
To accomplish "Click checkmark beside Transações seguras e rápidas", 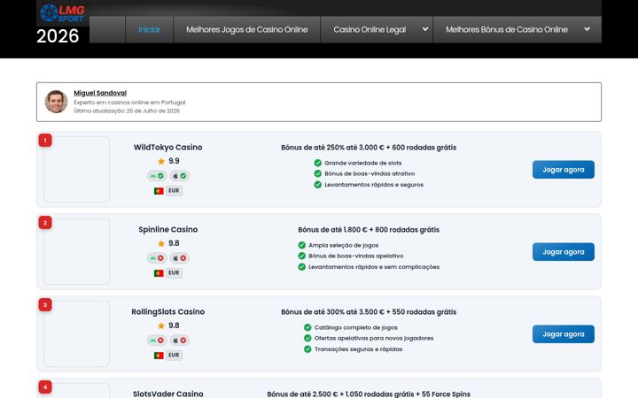I will pos(307,348).
